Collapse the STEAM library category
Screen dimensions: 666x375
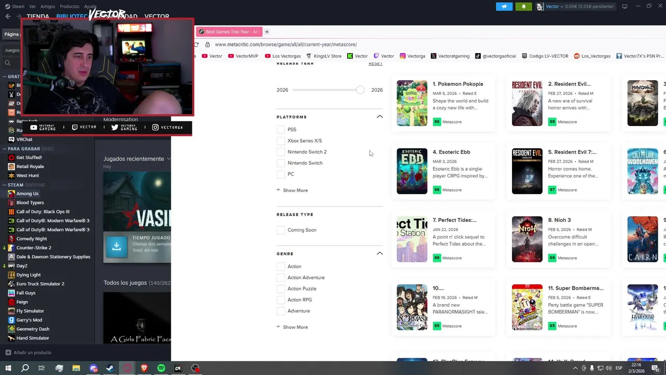pos(4,185)
